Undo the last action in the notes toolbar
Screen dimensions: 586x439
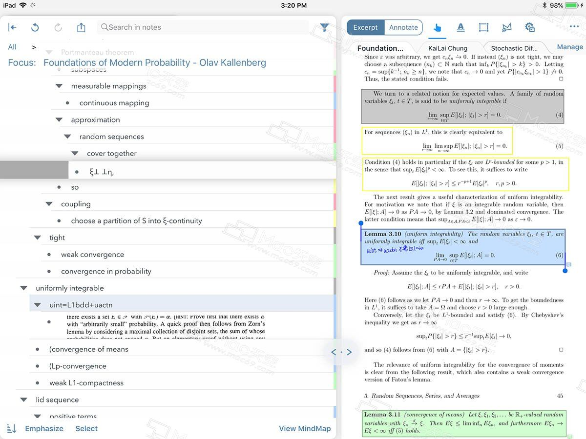pyautogui.click(x=35, y=27)
